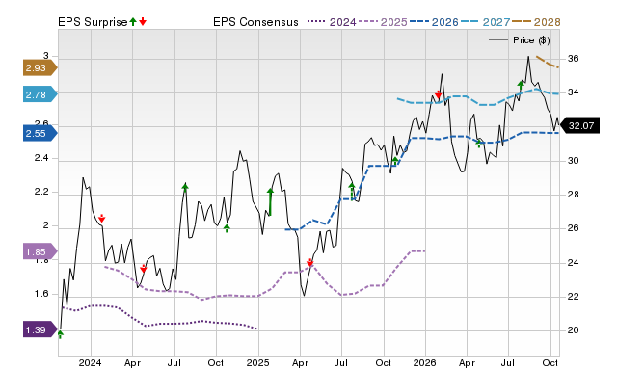Screen dimensions: 617x368
Task: Select the red surprise arrow just after April 2024
Action: point(144,269)
